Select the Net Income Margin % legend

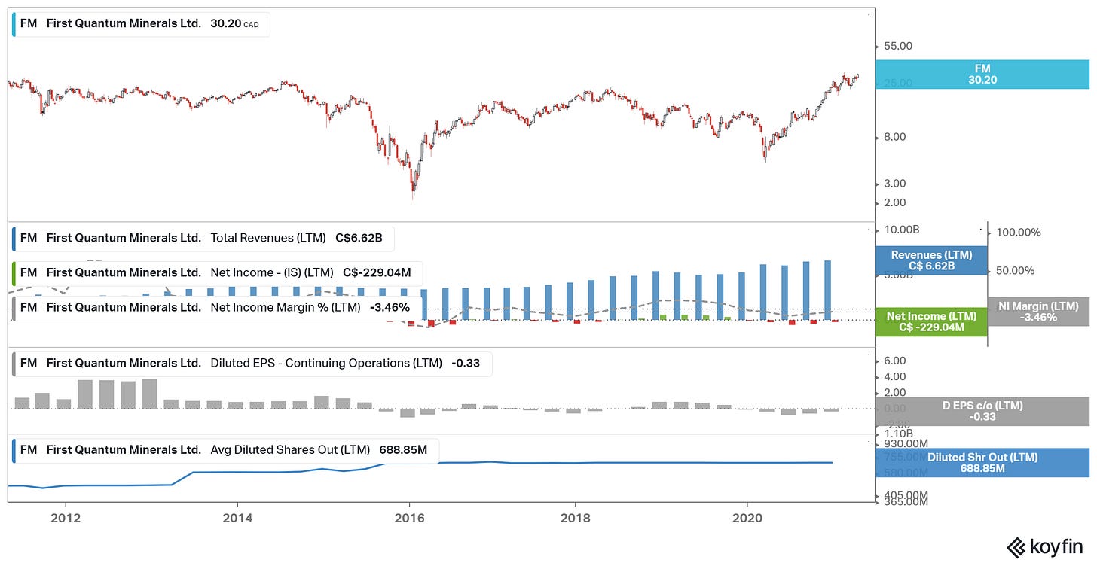(x=216, y=307)
